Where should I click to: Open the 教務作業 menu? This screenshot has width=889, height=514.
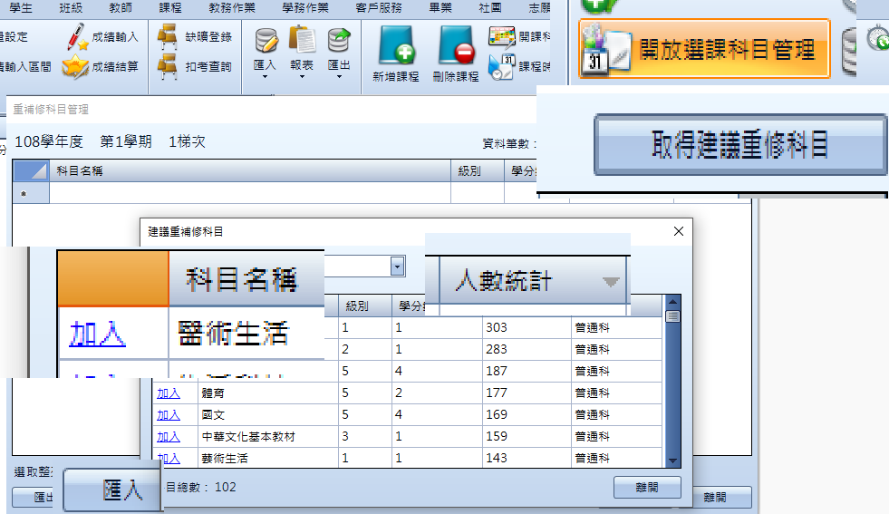232,7
